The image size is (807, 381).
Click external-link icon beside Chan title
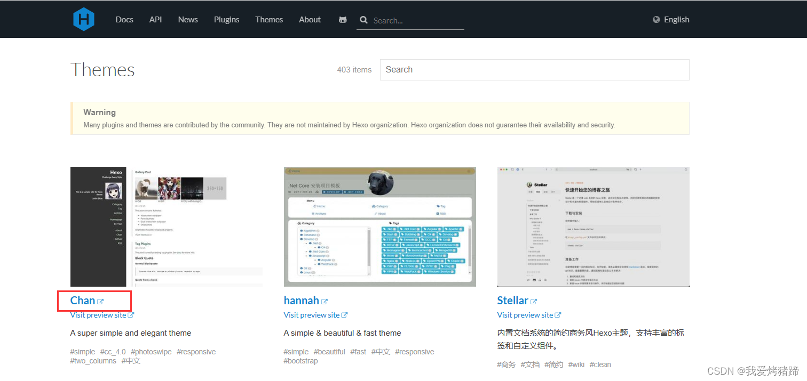tap(100, 302)
